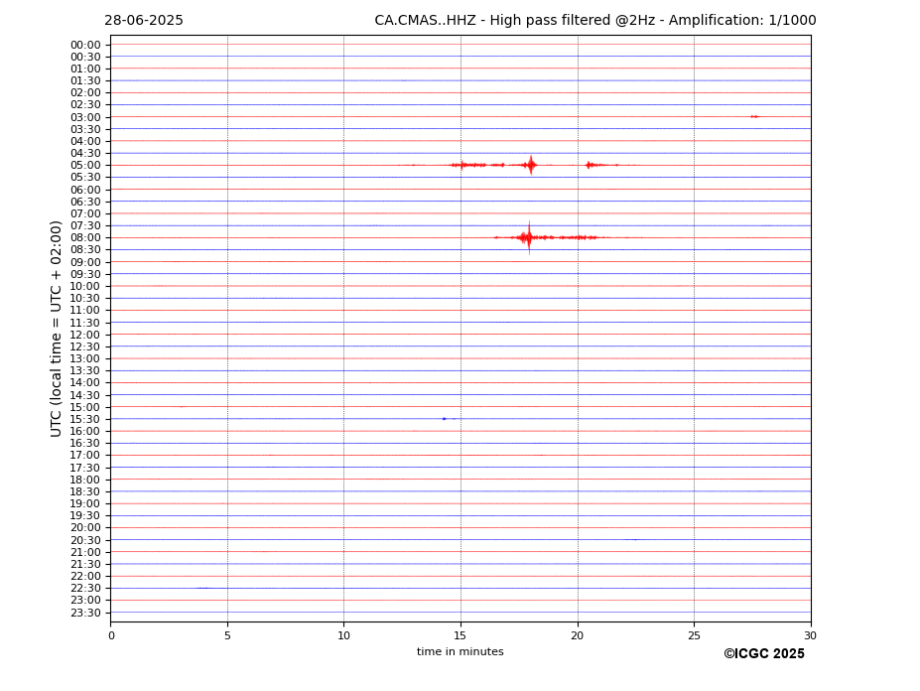920x691 pixels.
Task: Click the blue blip on 15:30 trace
Action: coord(445,419)
